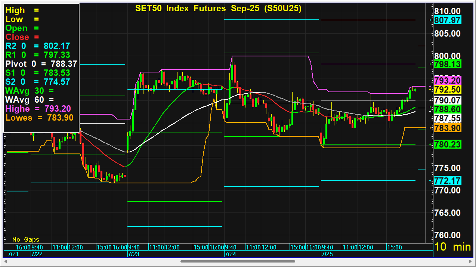476x267 pixels.
Task: Click the chart title SET50 Index Futures Sep-25
Action: (218, 8)
